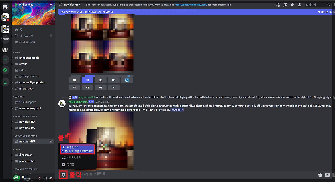The height and width of the screenshot is (182, 335).
Task: Click the U1 upscale button
Action: pos(74,80)
